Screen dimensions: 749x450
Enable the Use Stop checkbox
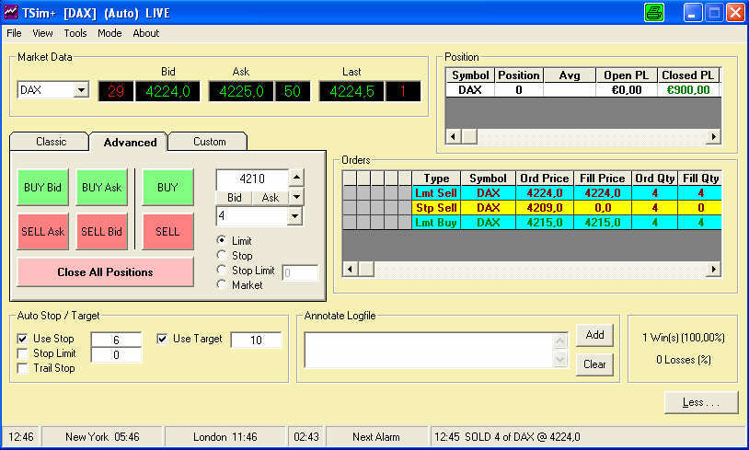point(23,339)
